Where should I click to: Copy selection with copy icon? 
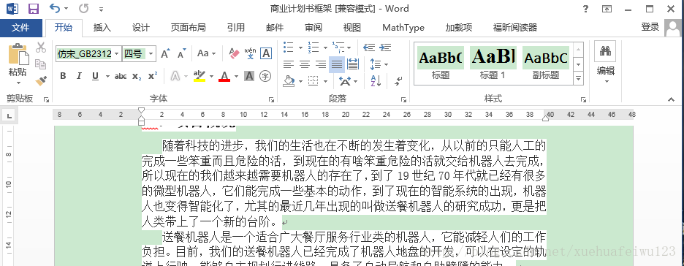(x=41, y=64)
